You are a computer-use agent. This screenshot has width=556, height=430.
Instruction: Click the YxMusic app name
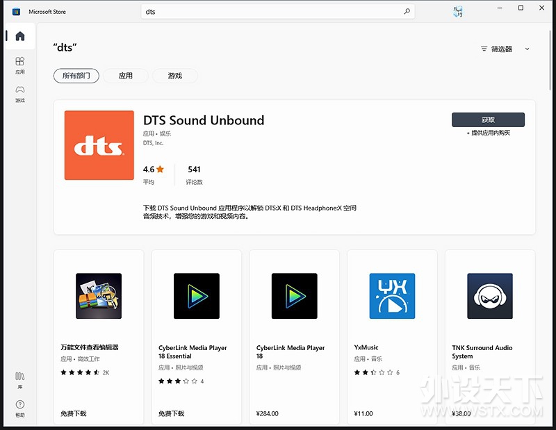pyautogui.click(x=366, y=347)
